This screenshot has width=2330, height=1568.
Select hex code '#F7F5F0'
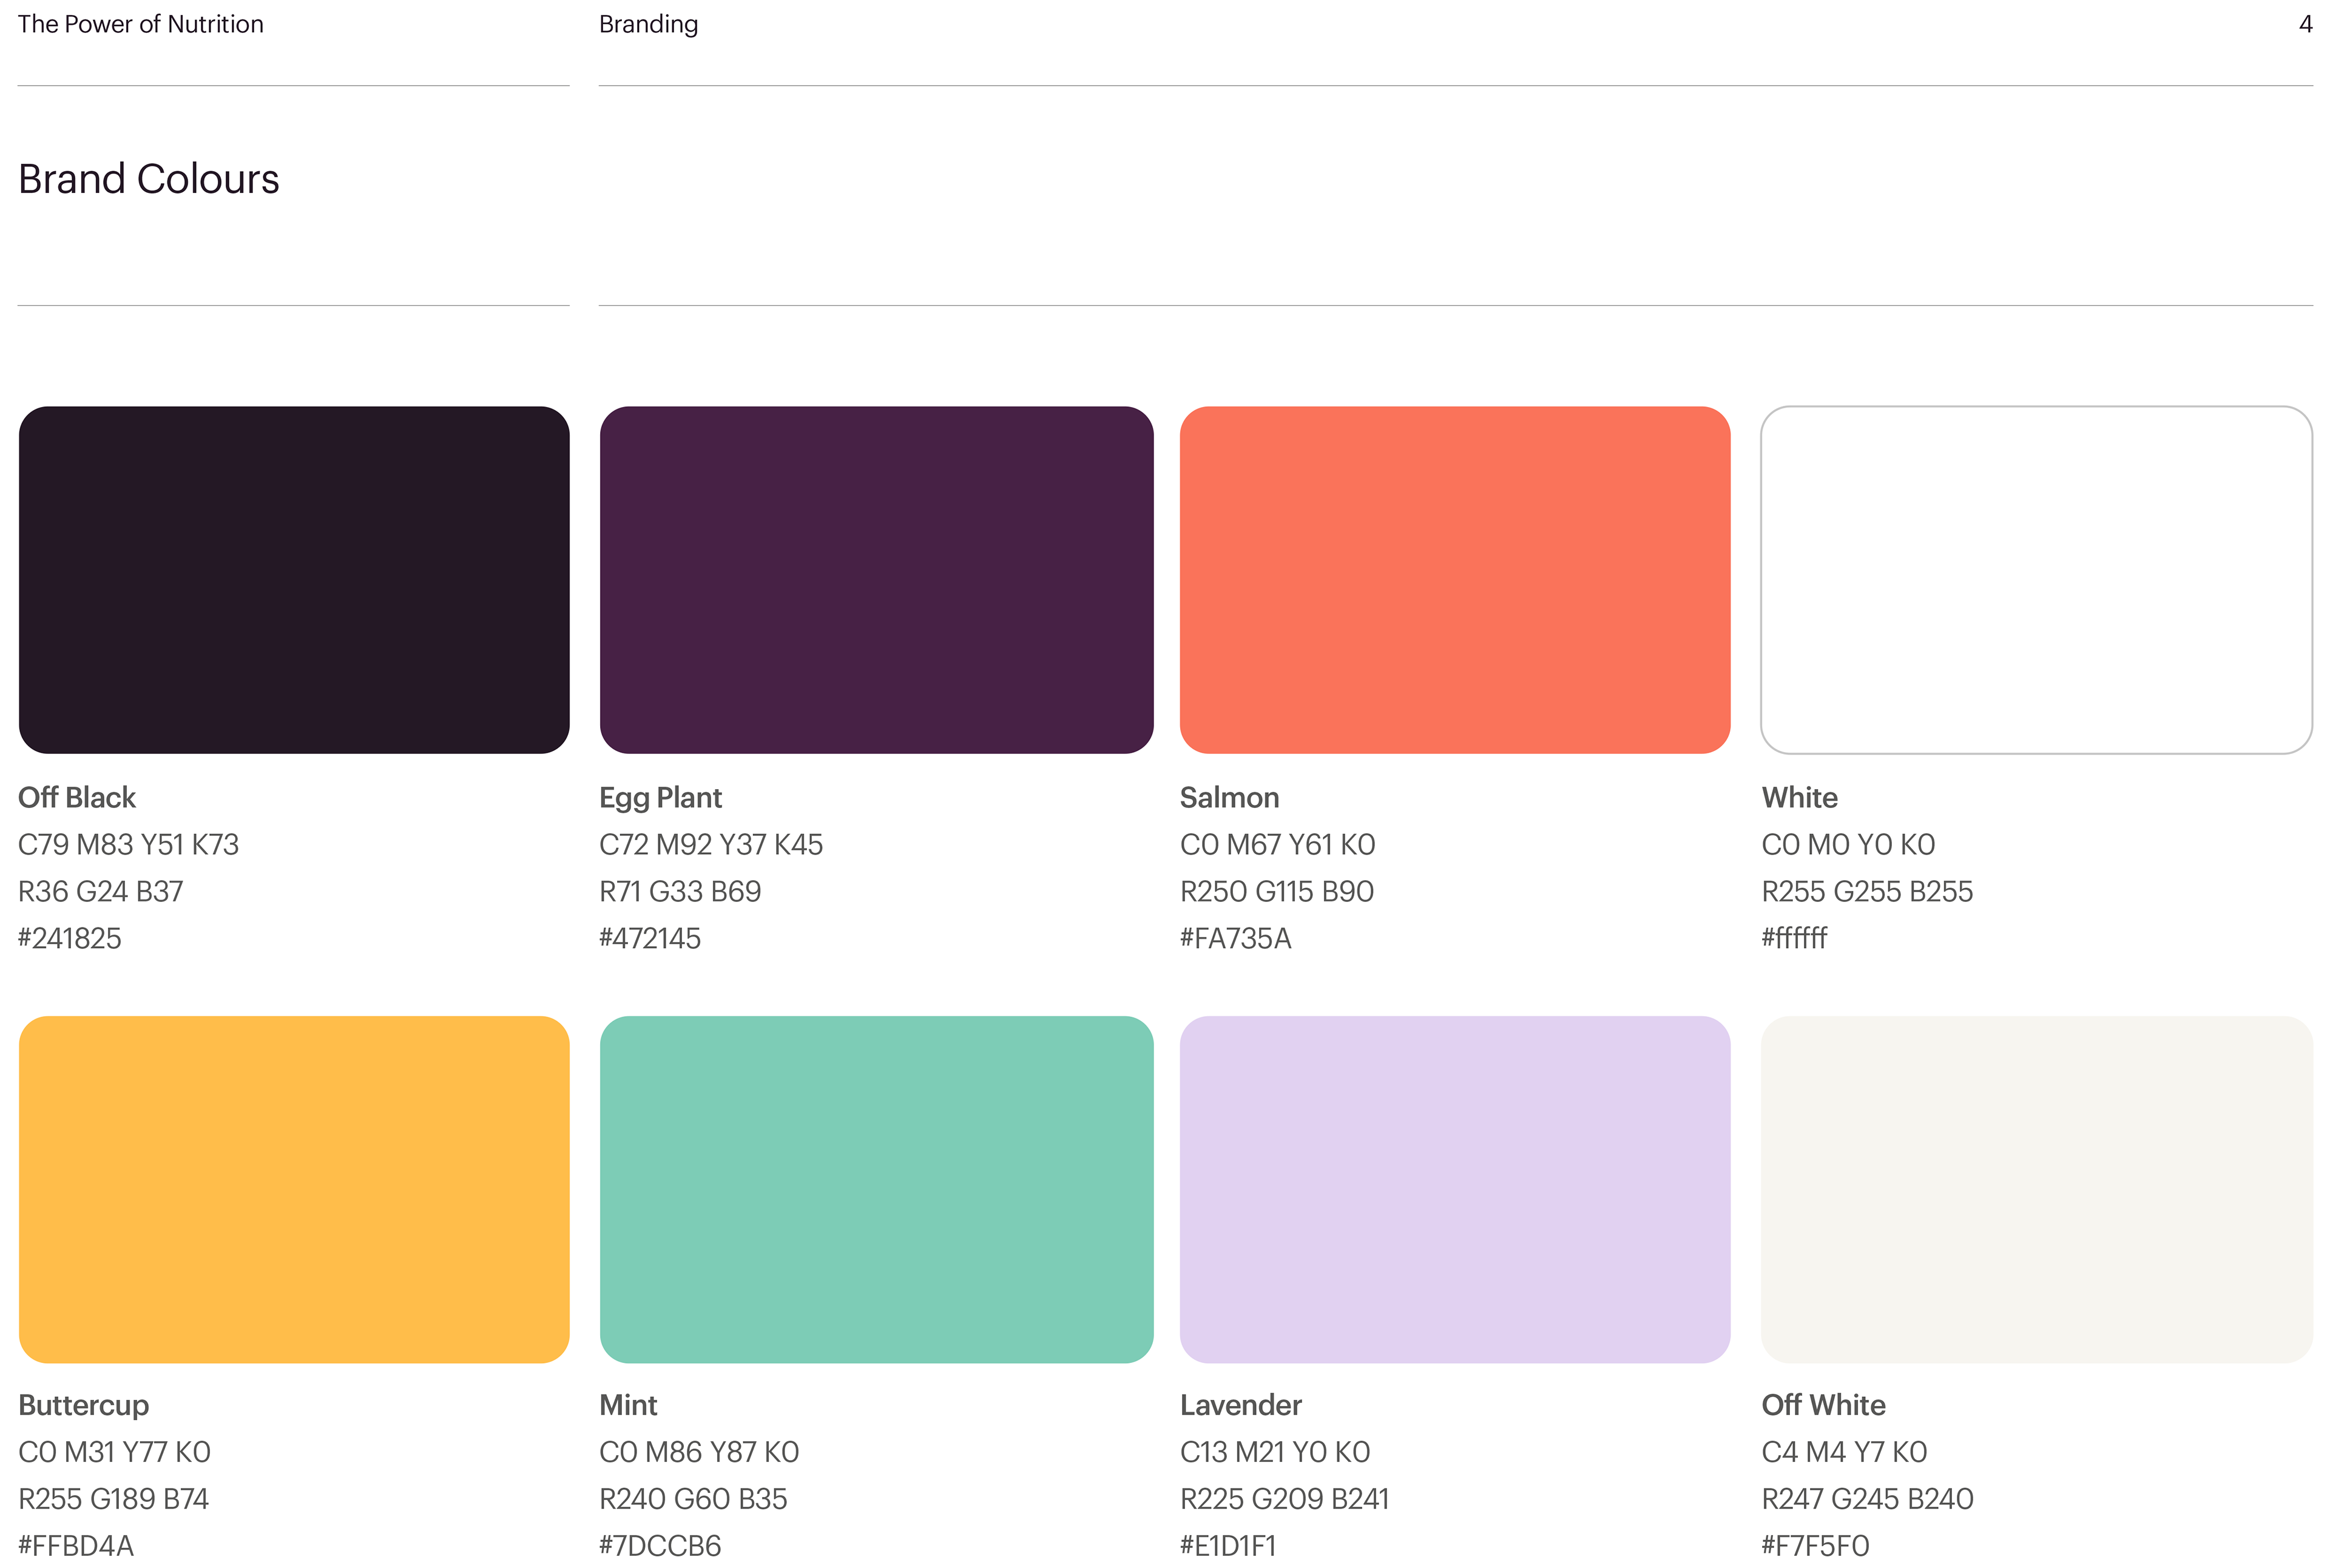pyautogui.click(x=1816, y=1546)
